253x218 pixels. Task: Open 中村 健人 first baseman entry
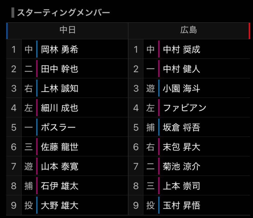coord(181,69)
